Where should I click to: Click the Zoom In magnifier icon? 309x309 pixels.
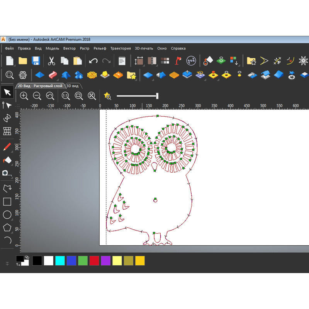point(24,96)
